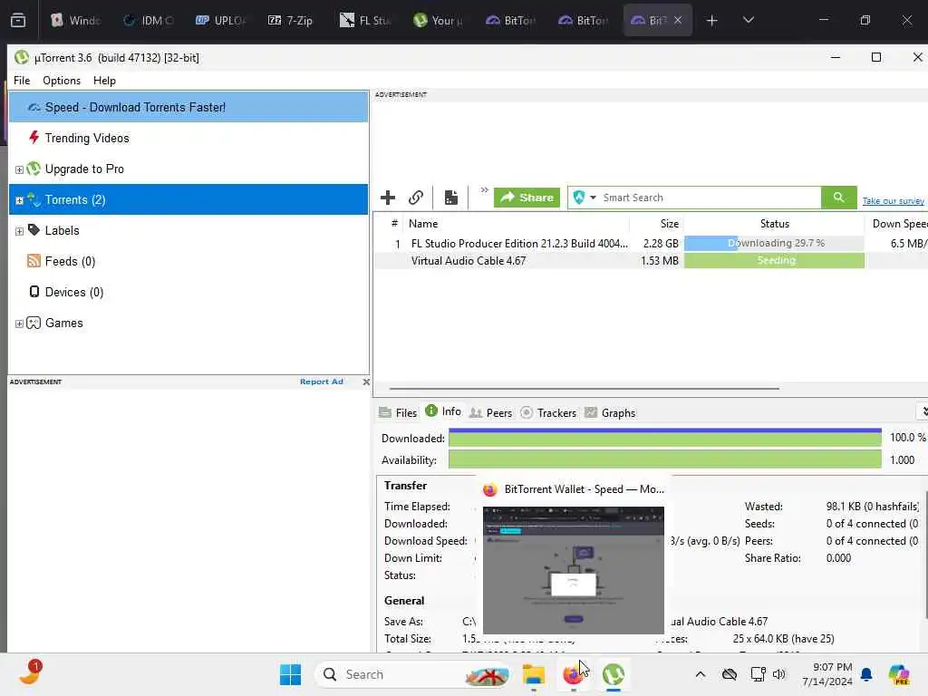Expand the Labels tree node
Image resolution: width=928 pixels, height=696 pixels.
(x=19, y=231)
